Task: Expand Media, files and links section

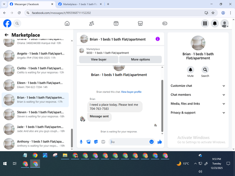Action: click(x=198, y=104)
